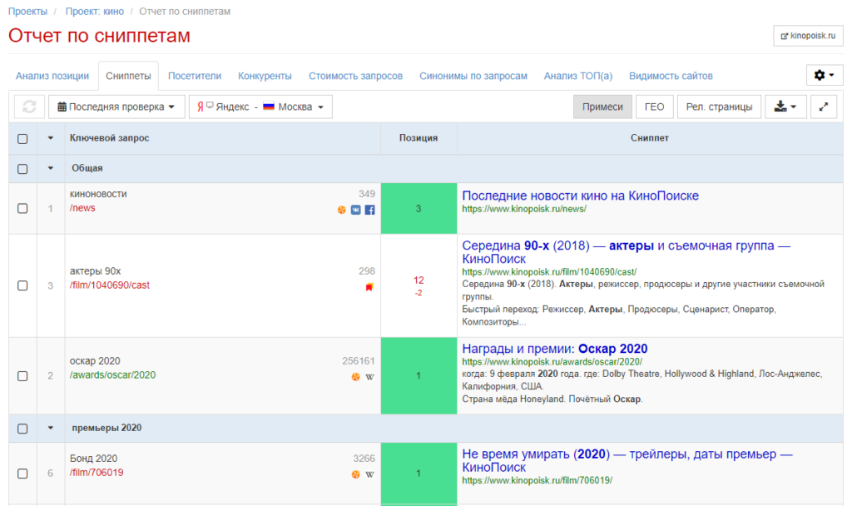The image size is (852, 506).
Task: Open the download export dropdown
Action: pyautogui.click(x=785, y=107)
